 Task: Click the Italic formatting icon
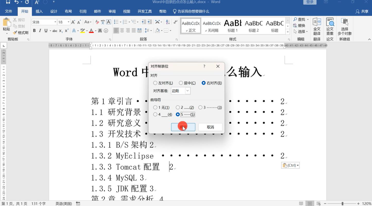tap(40, 31)
